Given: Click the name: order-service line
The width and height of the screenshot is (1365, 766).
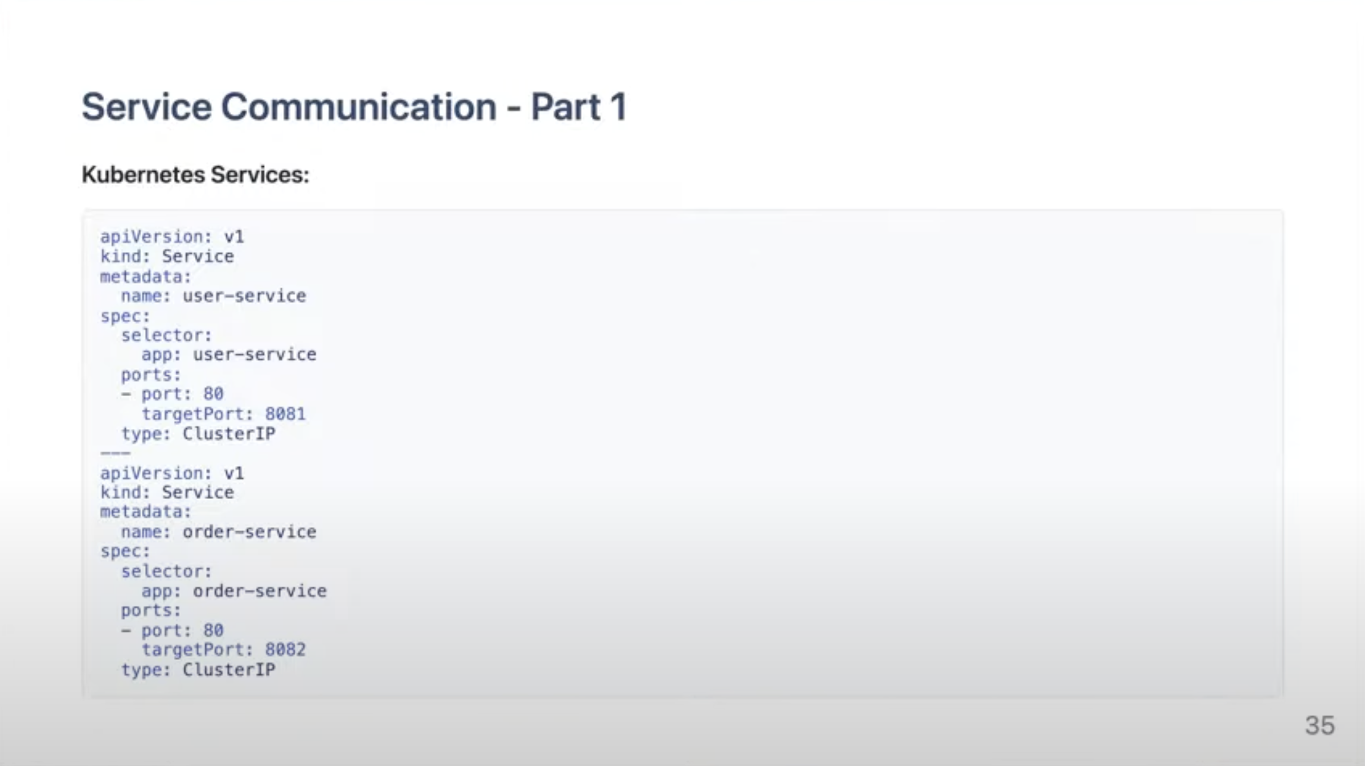Looking at the screenshot, I should 219,531.
